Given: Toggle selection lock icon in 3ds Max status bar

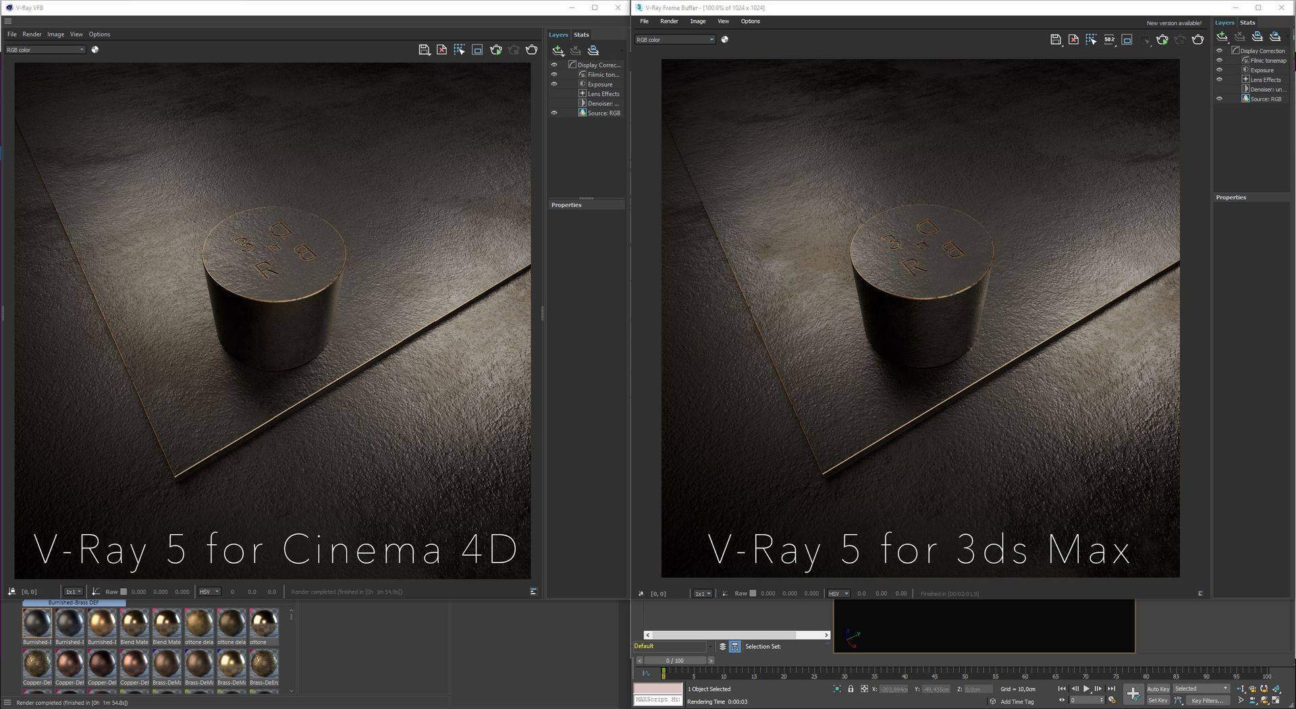Looking at the screenshot, I should 850,689.
